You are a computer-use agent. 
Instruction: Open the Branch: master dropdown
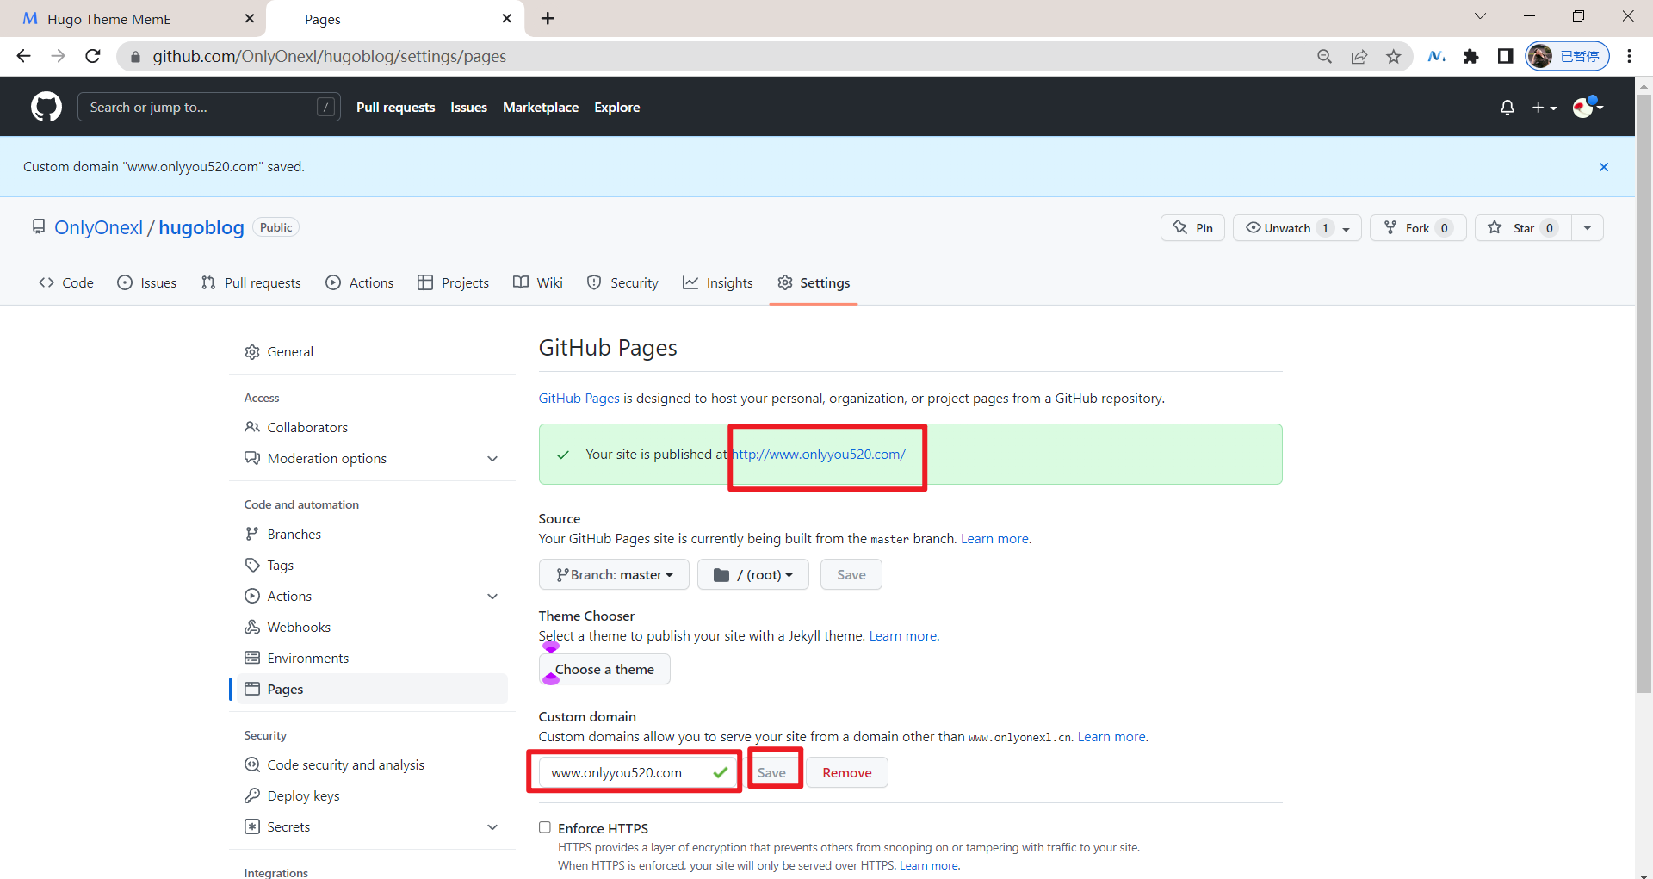614,574
